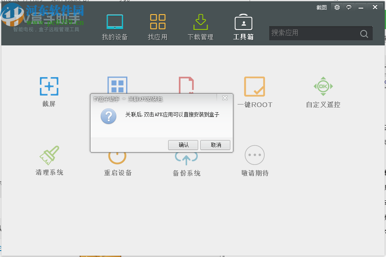386x257 pixels.
Task: Open the feedback bubble icon
Action: 348,7
